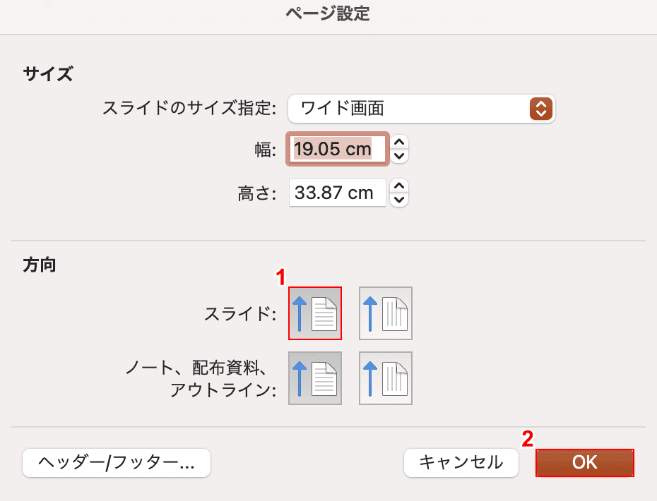Click the スライド: orientation label
Screen dimensions: 657x501
[x=240, y=313]
